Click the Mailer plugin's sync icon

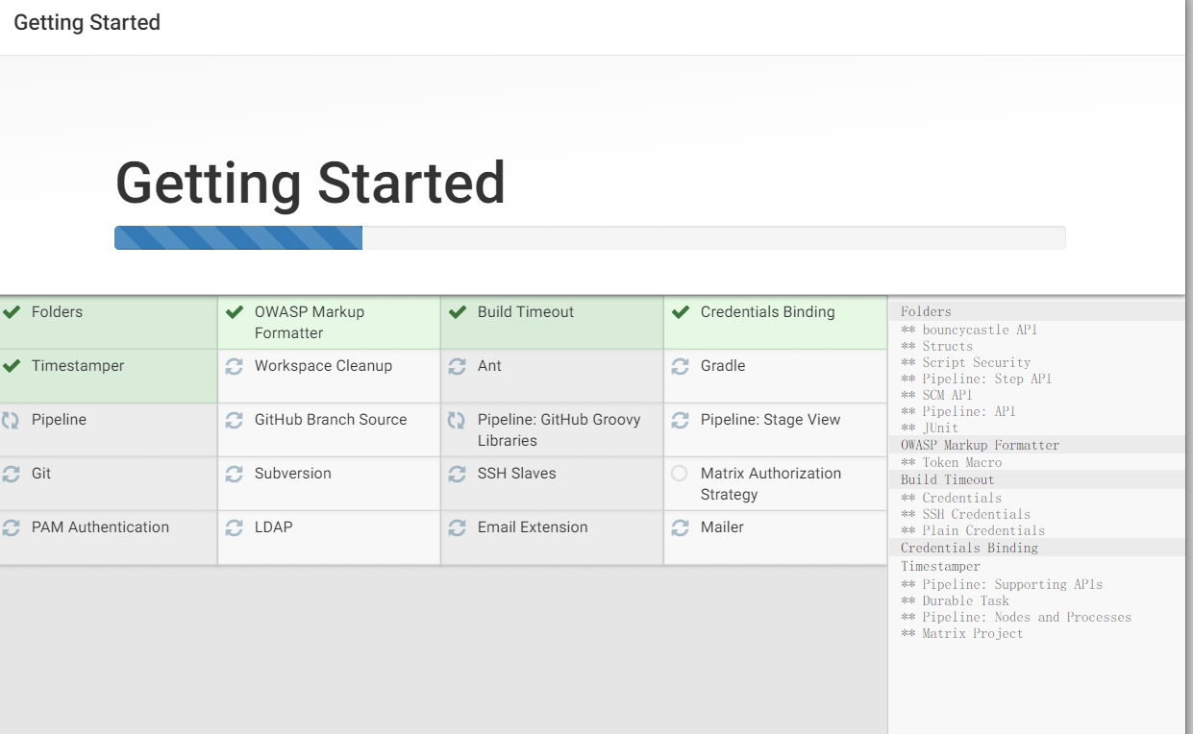point(681,527)
